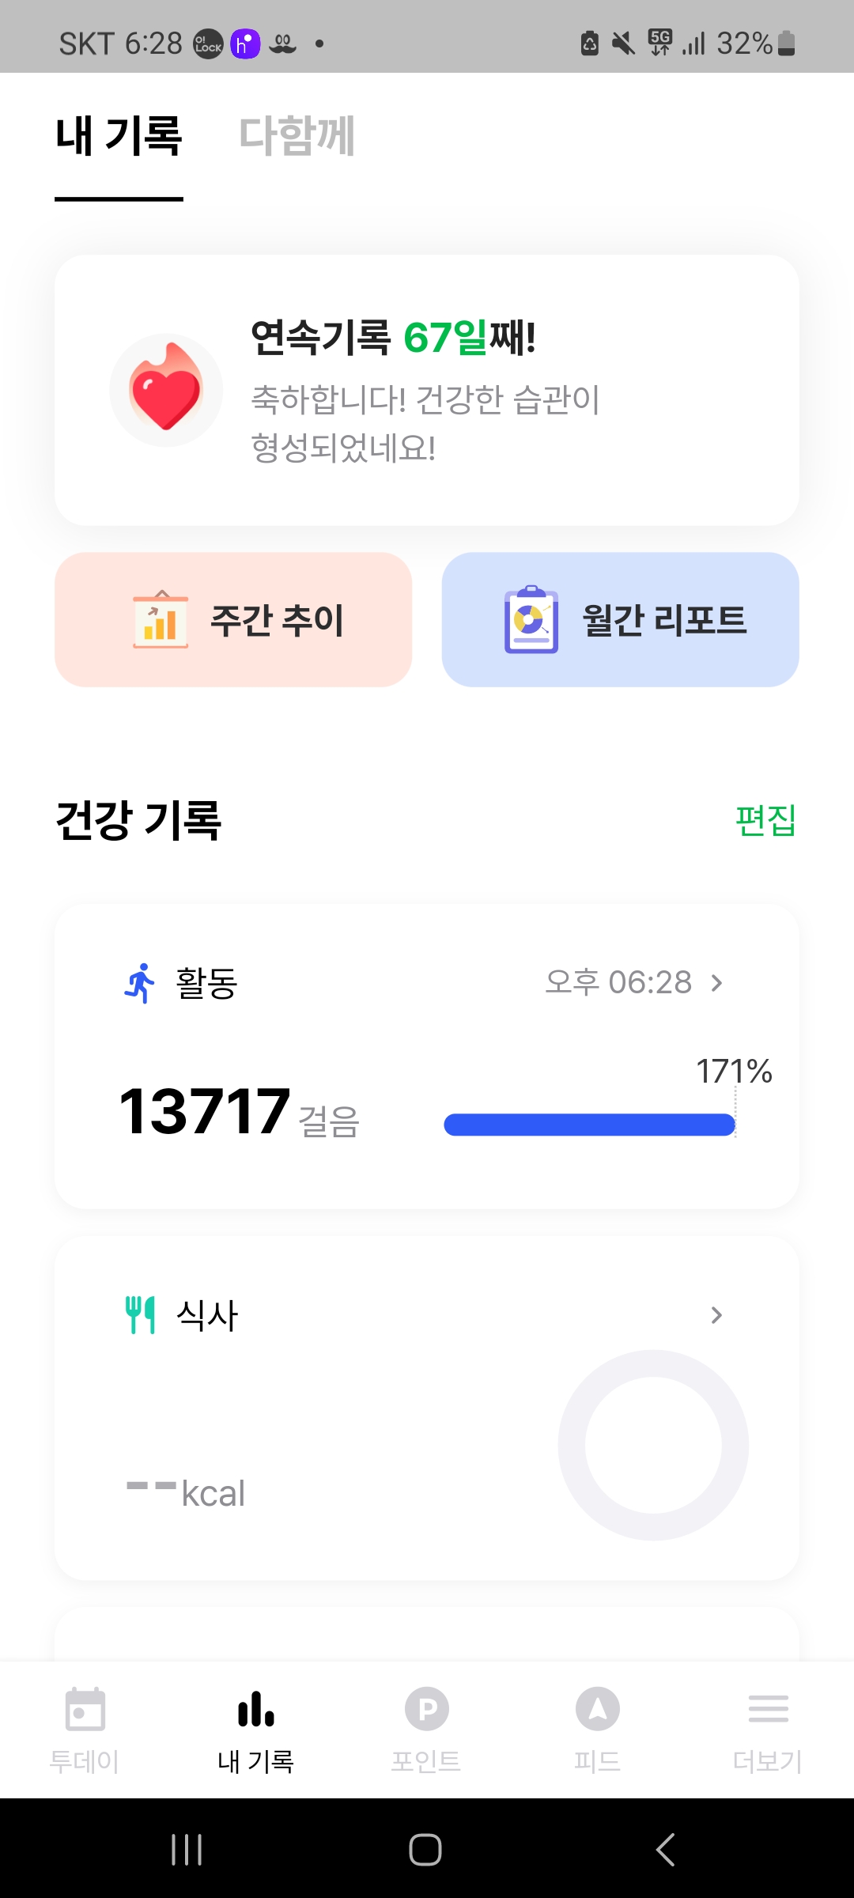Select the 내 기록 top tab
Screen dimensions: 854x1898
click(119, 136)
